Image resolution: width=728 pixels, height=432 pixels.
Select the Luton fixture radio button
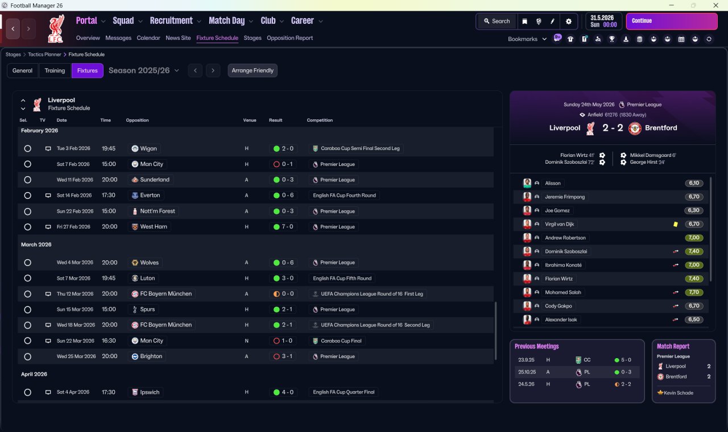coord(27,278)
